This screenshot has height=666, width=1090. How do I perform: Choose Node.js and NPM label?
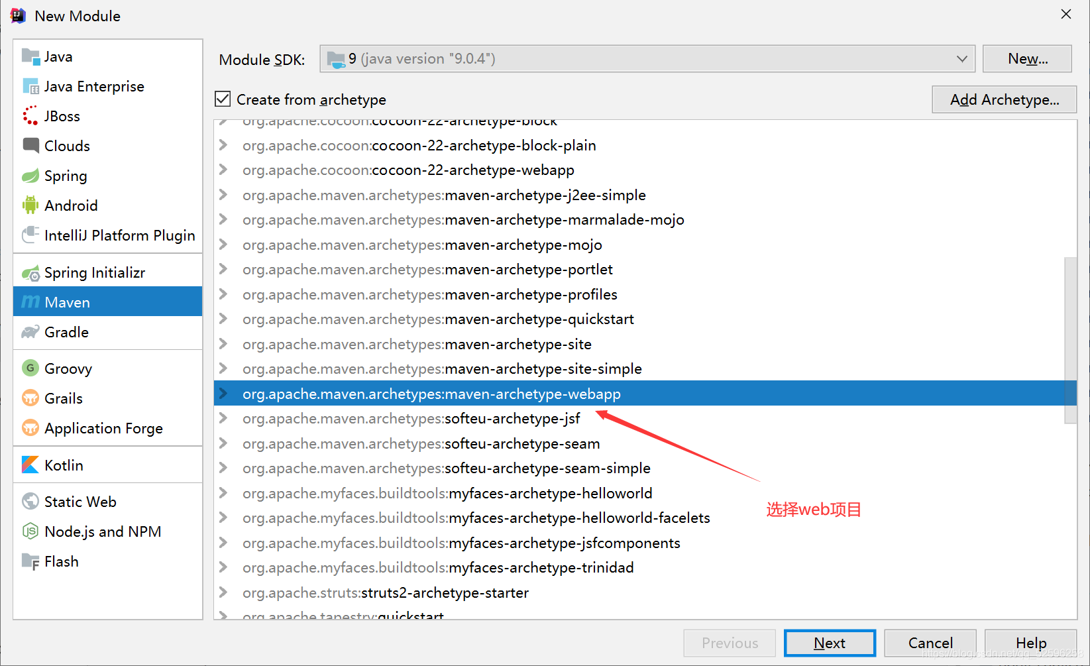(103, 531)
